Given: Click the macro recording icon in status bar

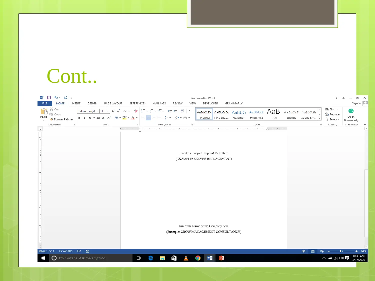Looking at the screenshot, I should (x=87, y=251).
